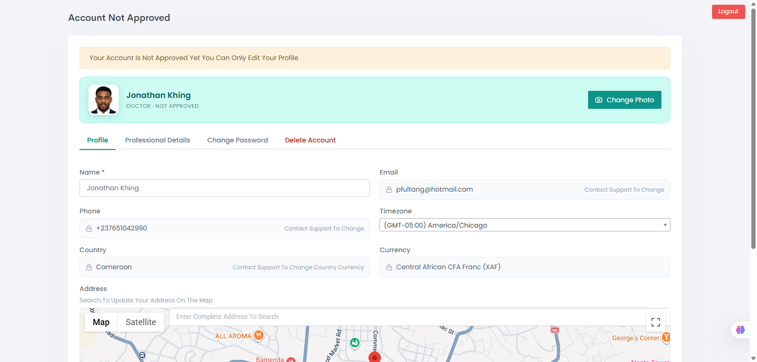757x362 pixels.
Task: Focus the Name input field
Action: tap(225, 188)
